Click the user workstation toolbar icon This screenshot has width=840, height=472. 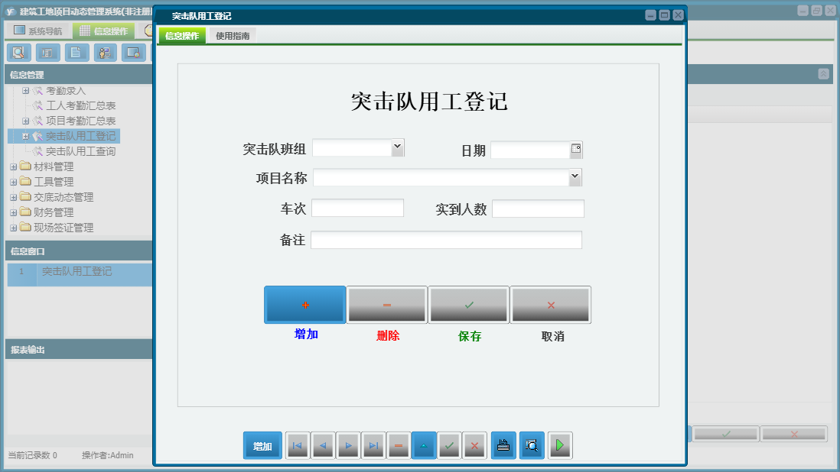click(105, 53)
